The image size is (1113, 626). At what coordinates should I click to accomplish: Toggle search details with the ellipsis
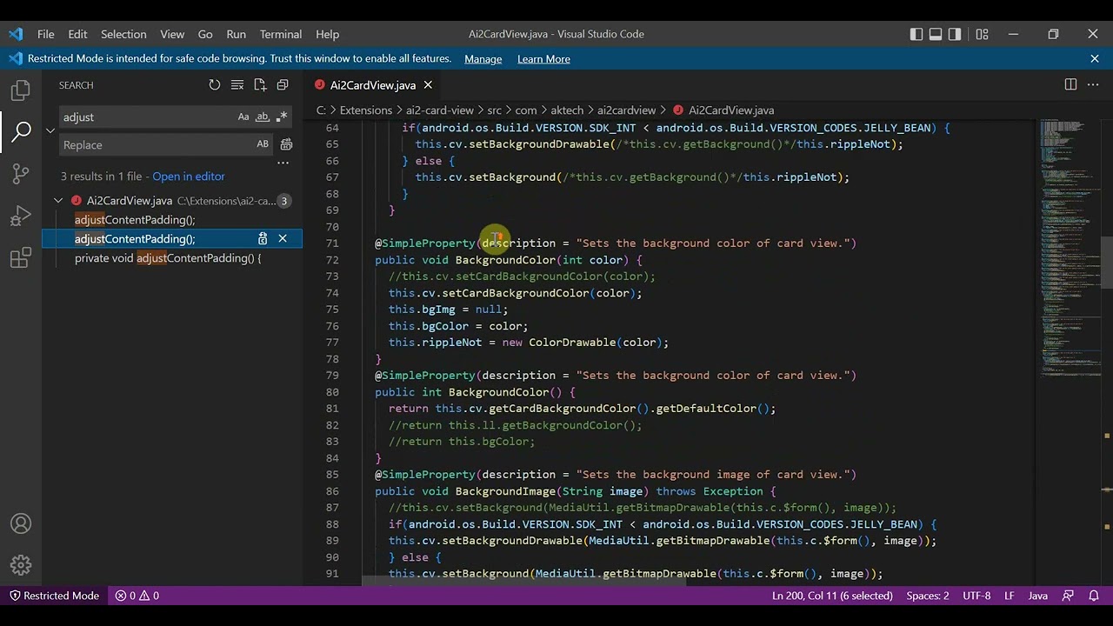[x=283, y=163]
